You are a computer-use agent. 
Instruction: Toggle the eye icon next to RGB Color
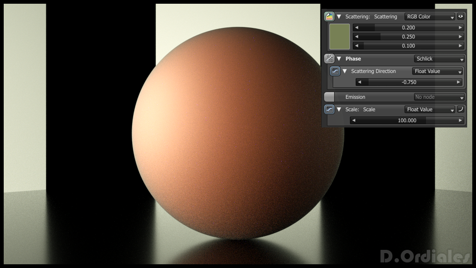pos(461,16)
